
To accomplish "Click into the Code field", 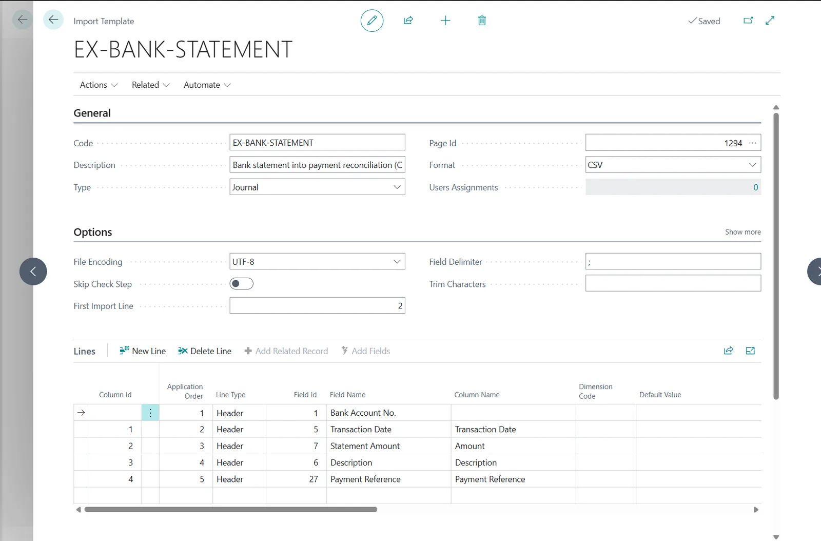I will point(318,142).
